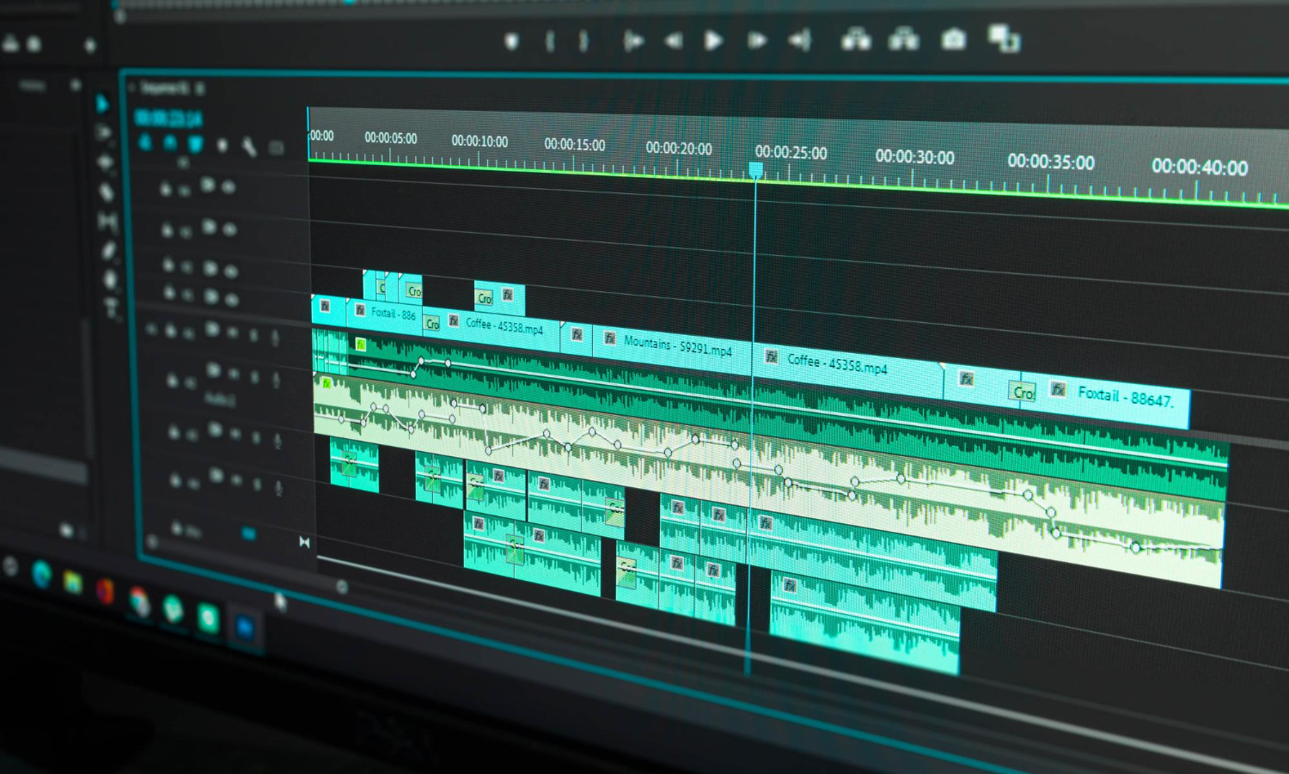Select the Pen tool
Screen dimensions: 1289x774
(108, 250)
